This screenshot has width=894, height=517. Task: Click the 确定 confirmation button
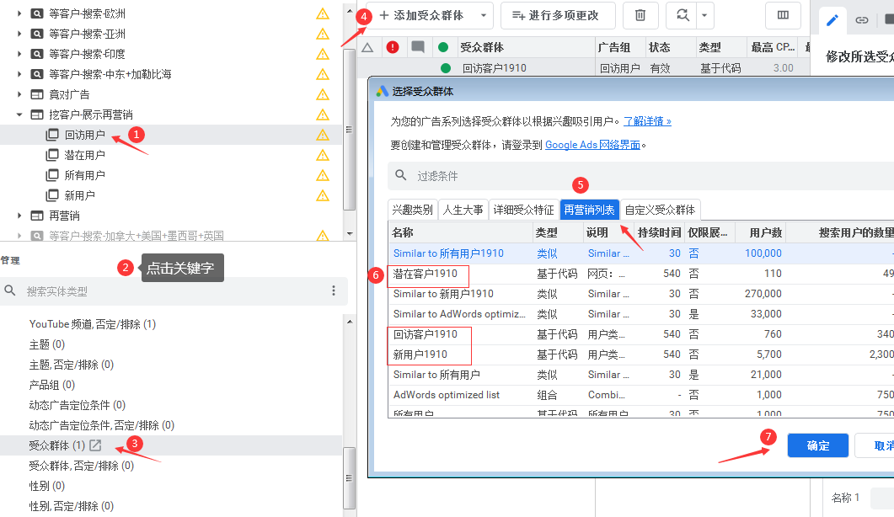click(x=816, y=446)
